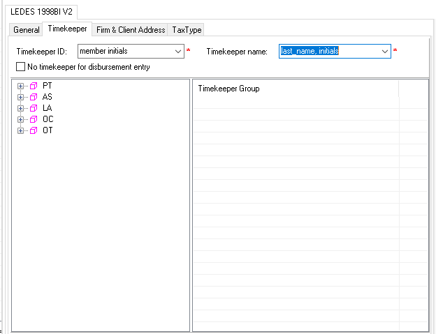The width and height of the screenshot is (436, 334).
Task: Click the last_name, initials text field
Action: pyautogui.click(x=330, y=52)
